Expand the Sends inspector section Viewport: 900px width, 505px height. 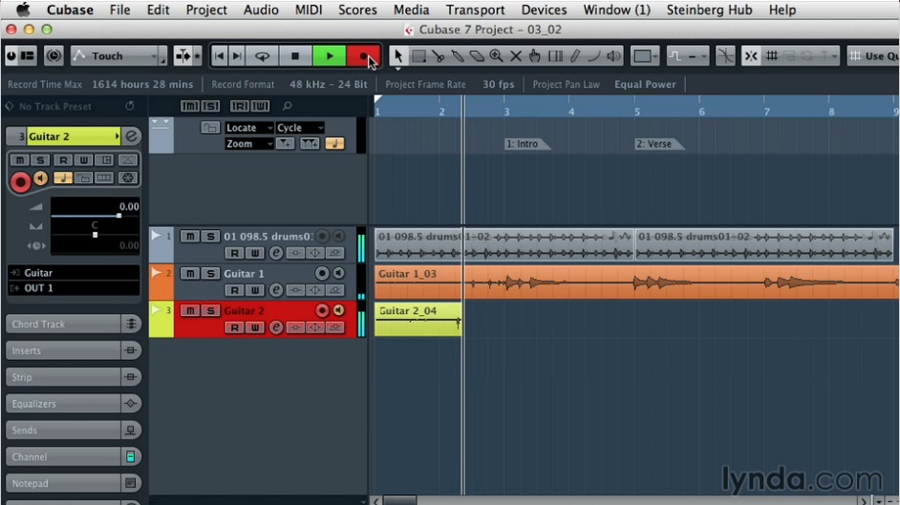[x=73, y=430]
